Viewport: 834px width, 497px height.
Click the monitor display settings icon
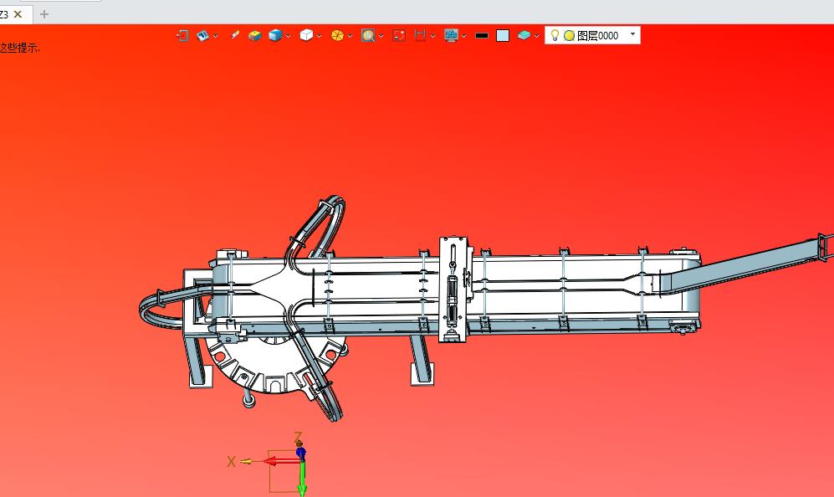tap(451, 36)
